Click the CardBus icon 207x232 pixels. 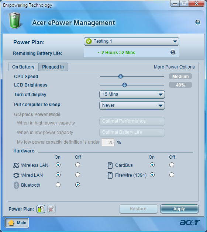pyautogui.click(x=110, y=165)
